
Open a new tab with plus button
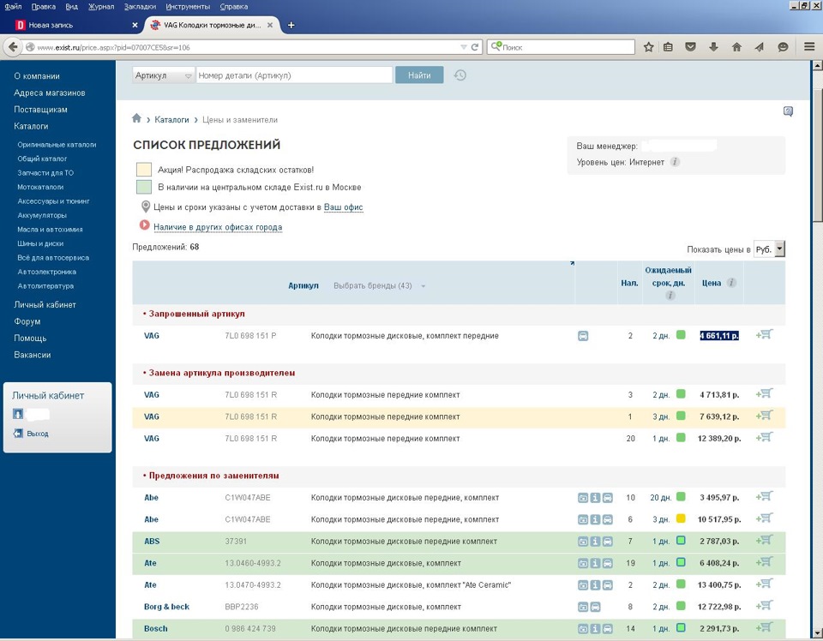[x=291, y=25]
